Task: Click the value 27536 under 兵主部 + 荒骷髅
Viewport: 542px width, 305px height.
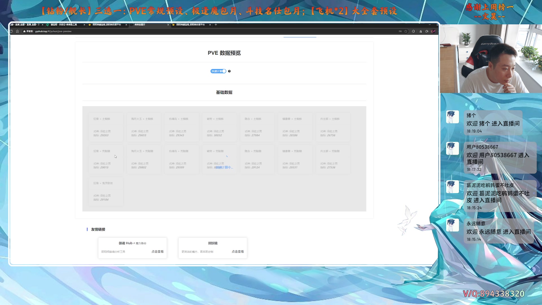Action: (331, 167)
